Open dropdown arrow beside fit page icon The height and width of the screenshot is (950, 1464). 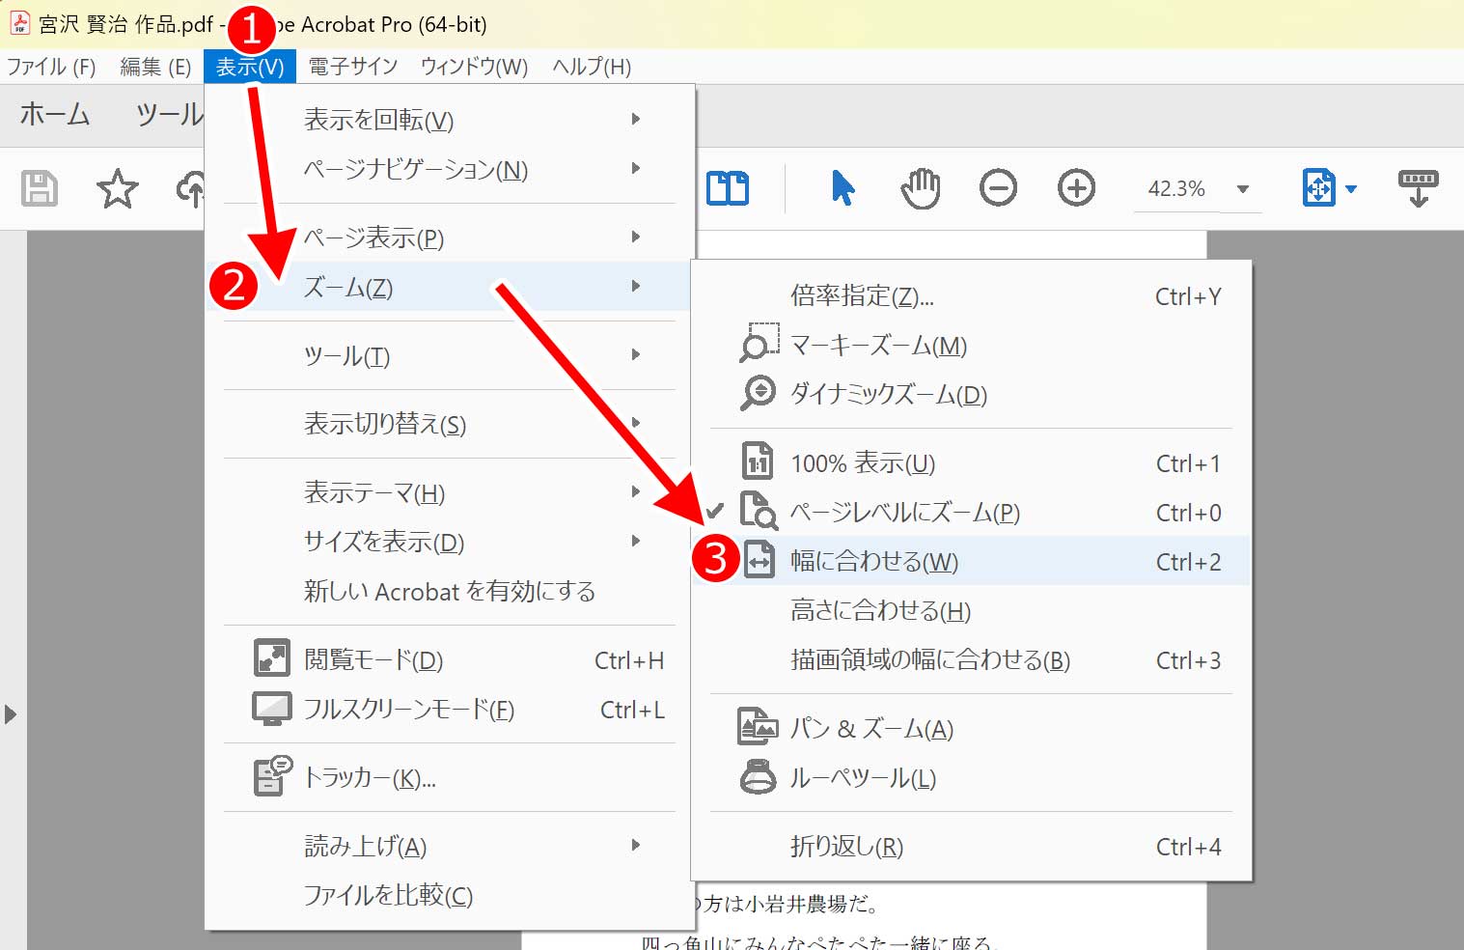(1351, 189)
